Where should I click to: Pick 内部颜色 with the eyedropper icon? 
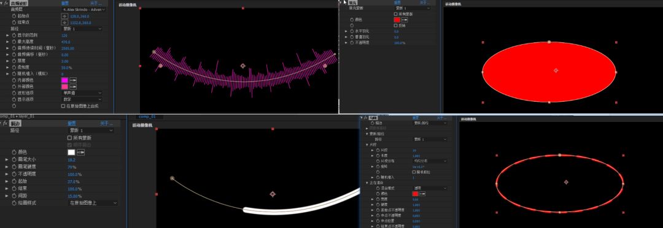tap(73, 80)
